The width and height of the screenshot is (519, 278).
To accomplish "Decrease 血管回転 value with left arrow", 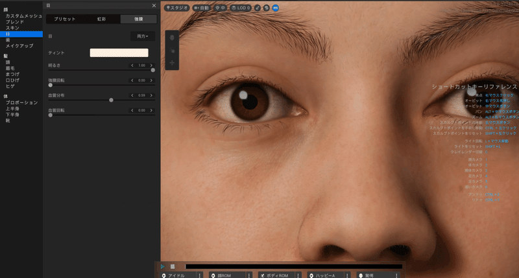I will tap(132, 110).
